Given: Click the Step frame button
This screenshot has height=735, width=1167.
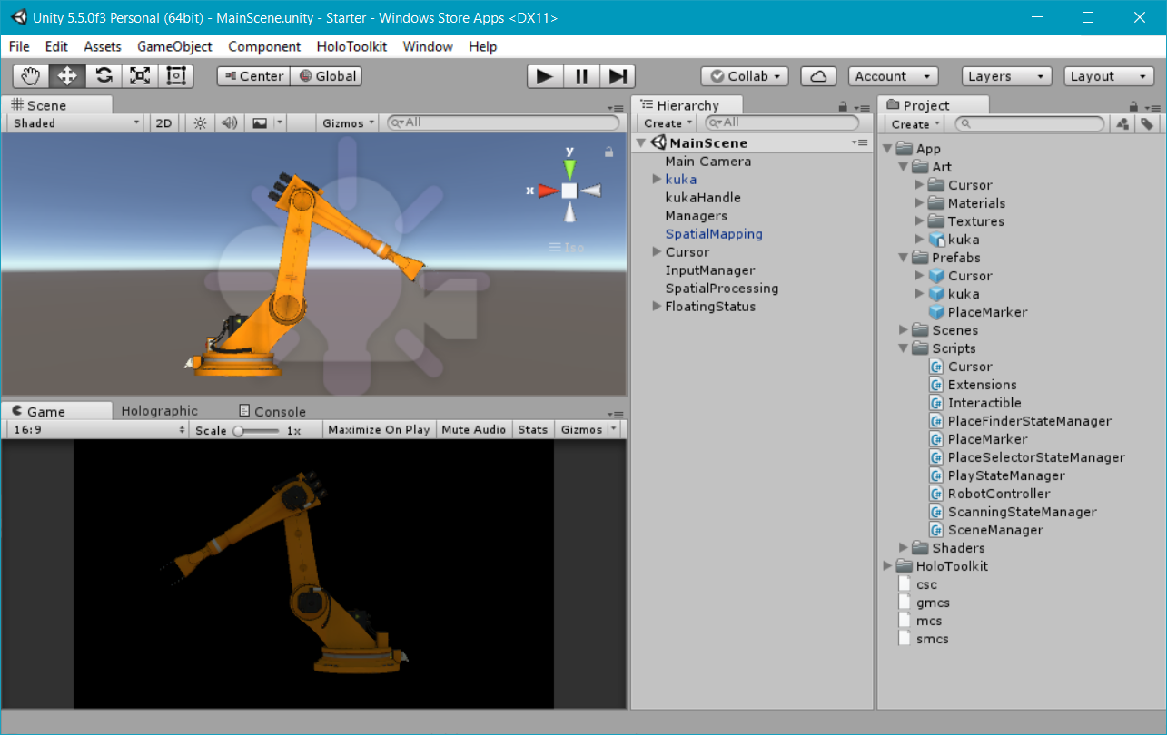Looking at the screenshot, I should (x=617, y=76).
